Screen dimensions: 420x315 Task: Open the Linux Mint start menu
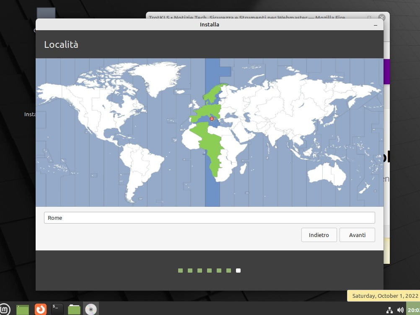click(x=5, y=310)
